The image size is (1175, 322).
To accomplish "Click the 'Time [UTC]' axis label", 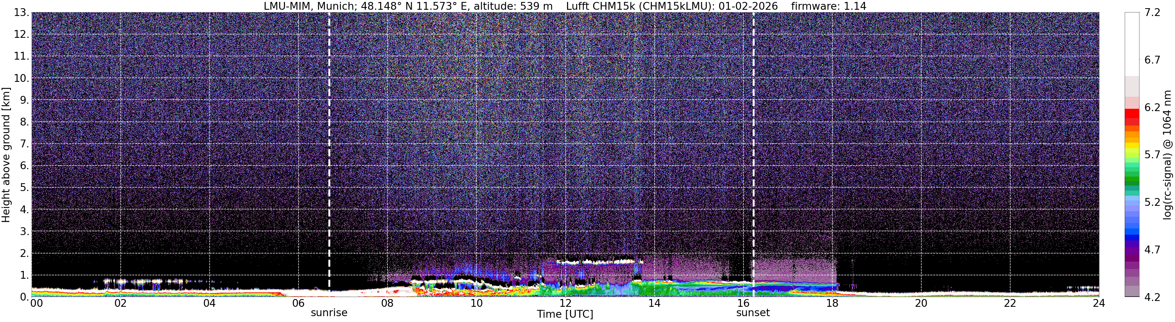I will click(565, 314).
